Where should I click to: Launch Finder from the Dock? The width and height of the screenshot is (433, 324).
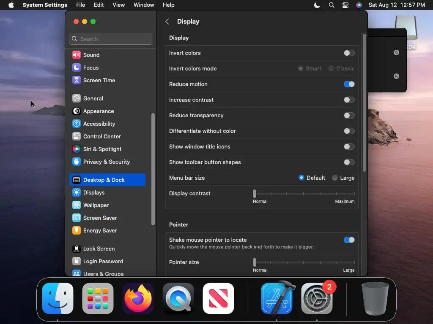58,298
